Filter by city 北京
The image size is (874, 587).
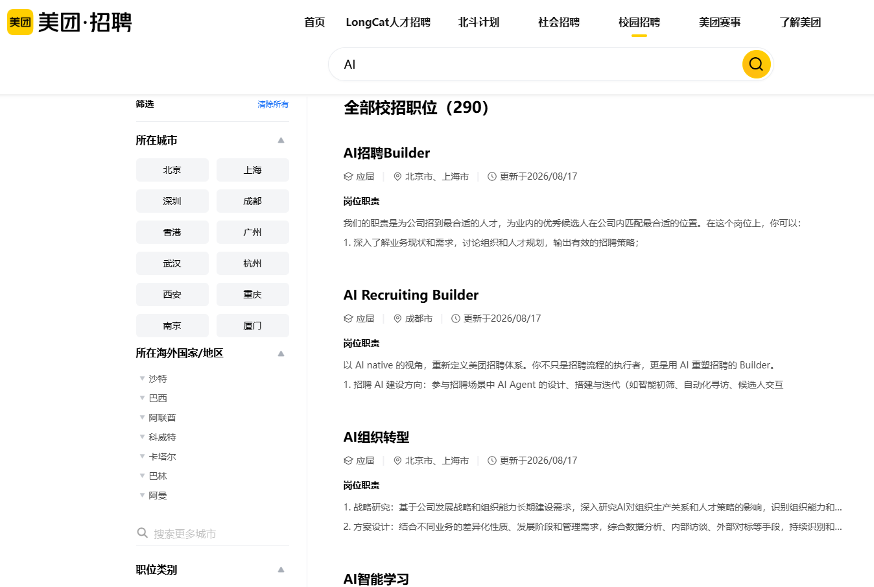(x=172, y=170)
